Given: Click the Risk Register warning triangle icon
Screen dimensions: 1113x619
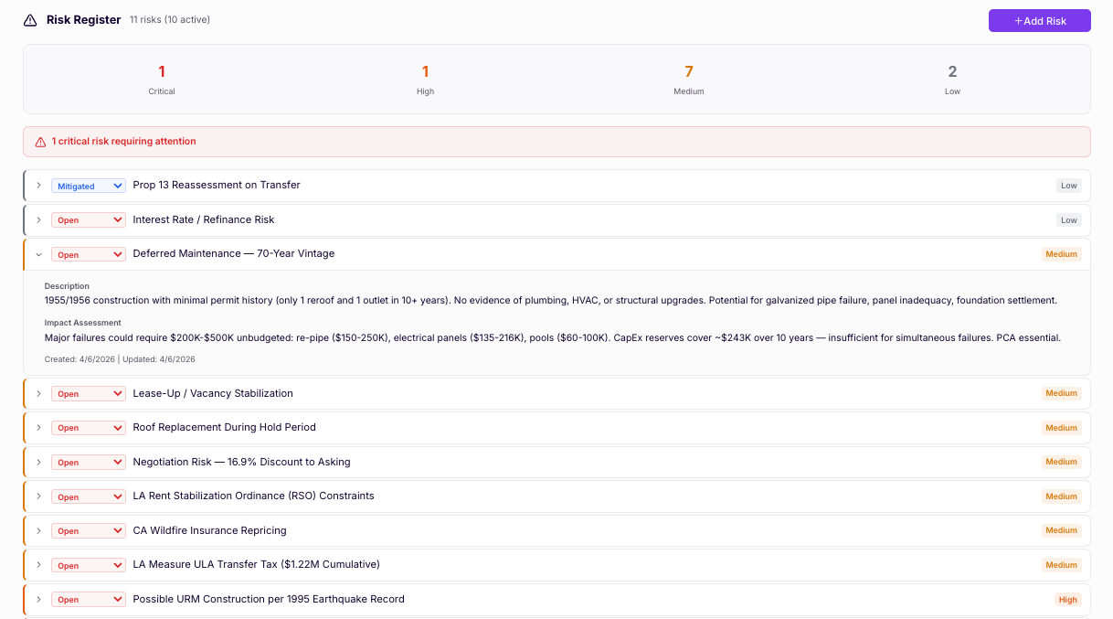Looking at the screenshot, I should click(30, 20).
